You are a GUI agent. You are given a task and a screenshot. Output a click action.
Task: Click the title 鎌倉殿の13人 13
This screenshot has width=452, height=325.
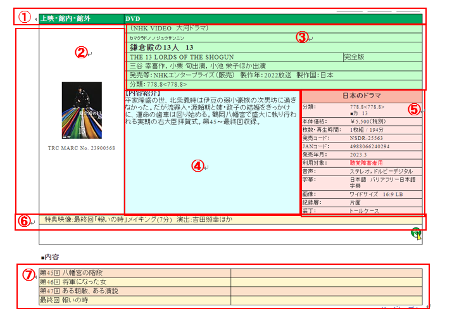161,48
